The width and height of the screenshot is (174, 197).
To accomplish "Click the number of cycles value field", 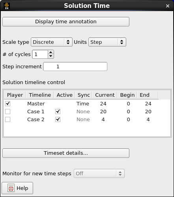I will pyautogui.click(x=40, y=54).
